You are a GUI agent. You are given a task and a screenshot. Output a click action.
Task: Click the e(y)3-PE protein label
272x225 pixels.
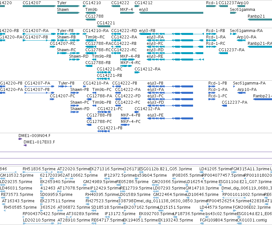tap(155, 115)
